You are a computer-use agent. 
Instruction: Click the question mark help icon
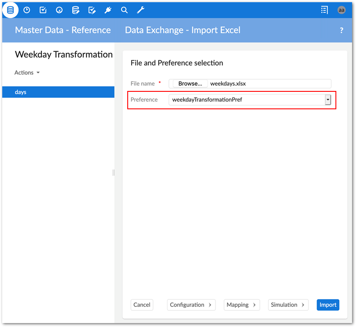342,30
